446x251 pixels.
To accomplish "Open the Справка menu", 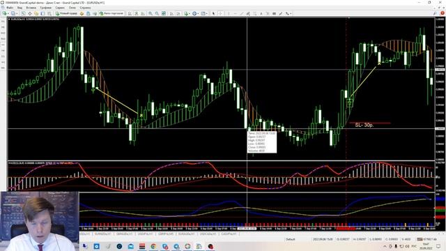I will pos(85,8).
